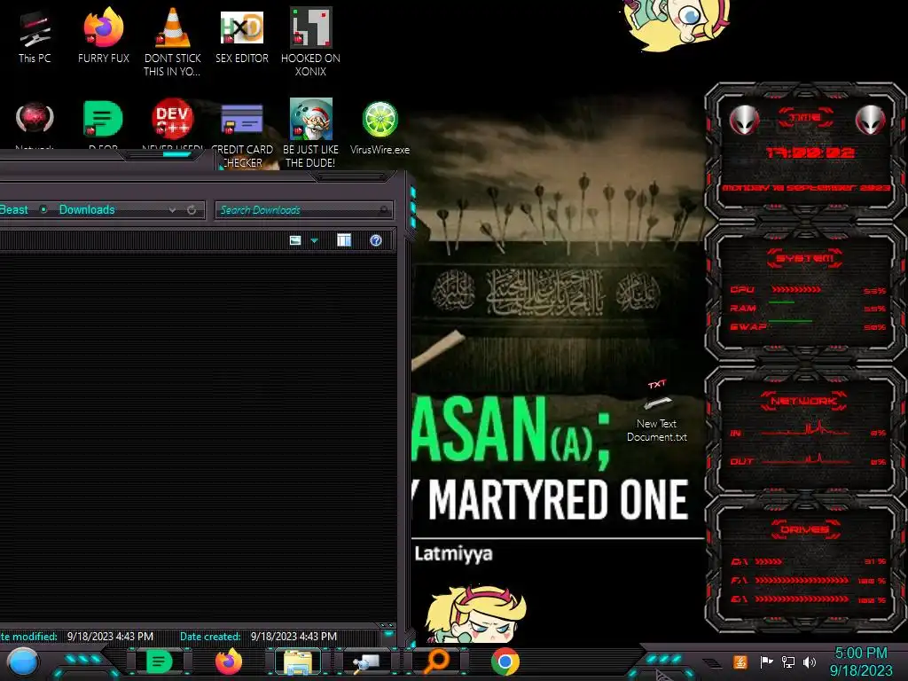Select the BE JUST LIKE THE DUDE! icon
908x681 pixels.
click(311, 133)
